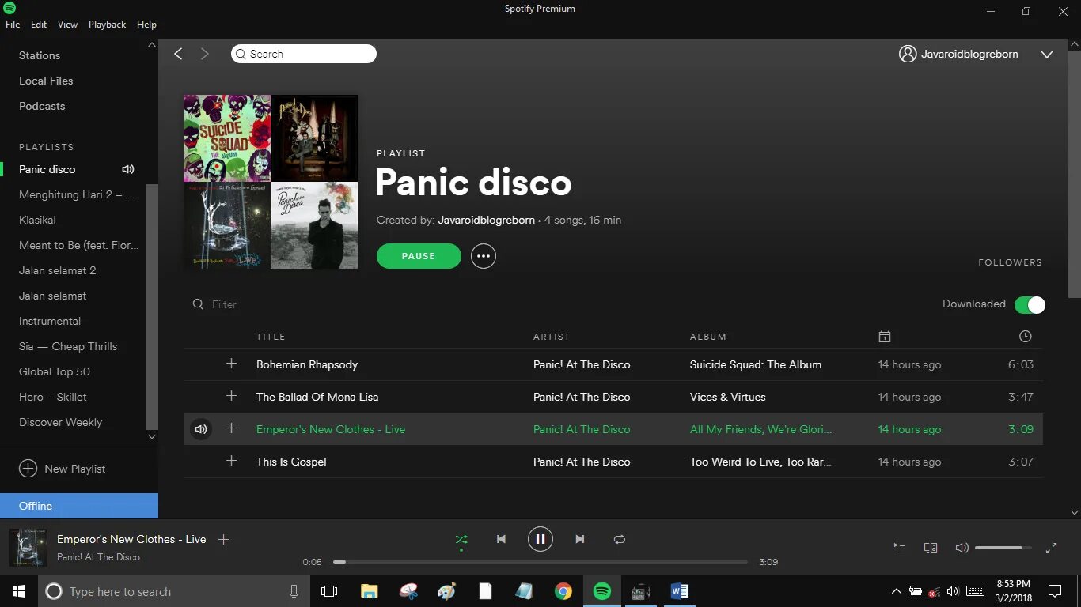Sort by duration clock icon
The width and height of the screenshot is (1081, 607).
(x=1026, y=337)
